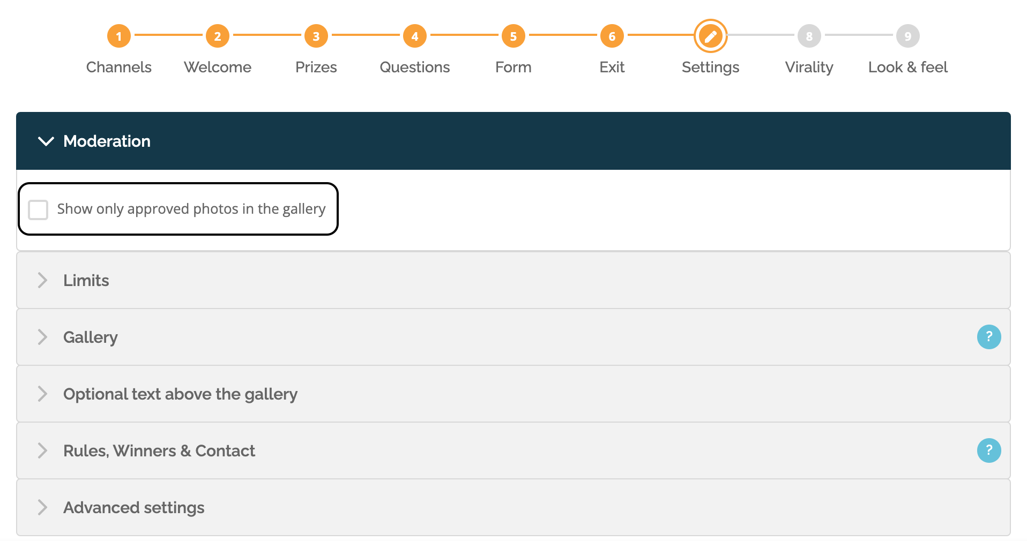Collapse the Moderation section chevron
Viewport: 1027px width, 541px height.
pos(46,141)
